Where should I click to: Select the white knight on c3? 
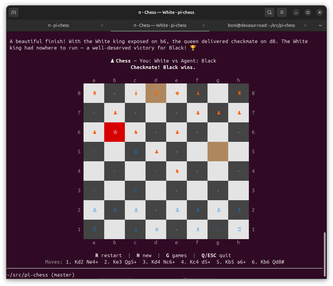[x=135, y=190]
